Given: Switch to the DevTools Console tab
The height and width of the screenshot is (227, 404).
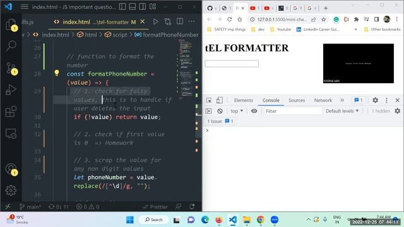Looking at the screenshot, I should pos(271,100).
